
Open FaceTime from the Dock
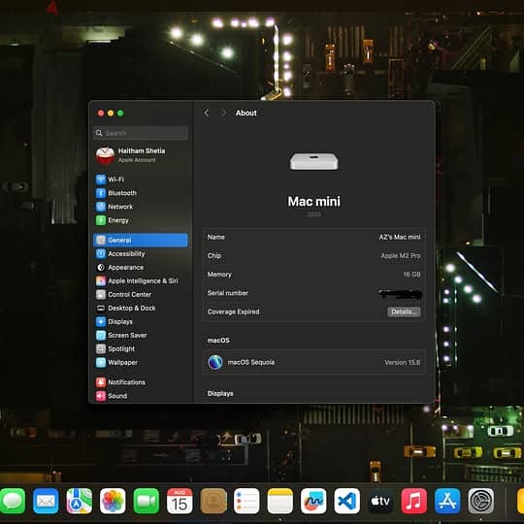point(146,501)
